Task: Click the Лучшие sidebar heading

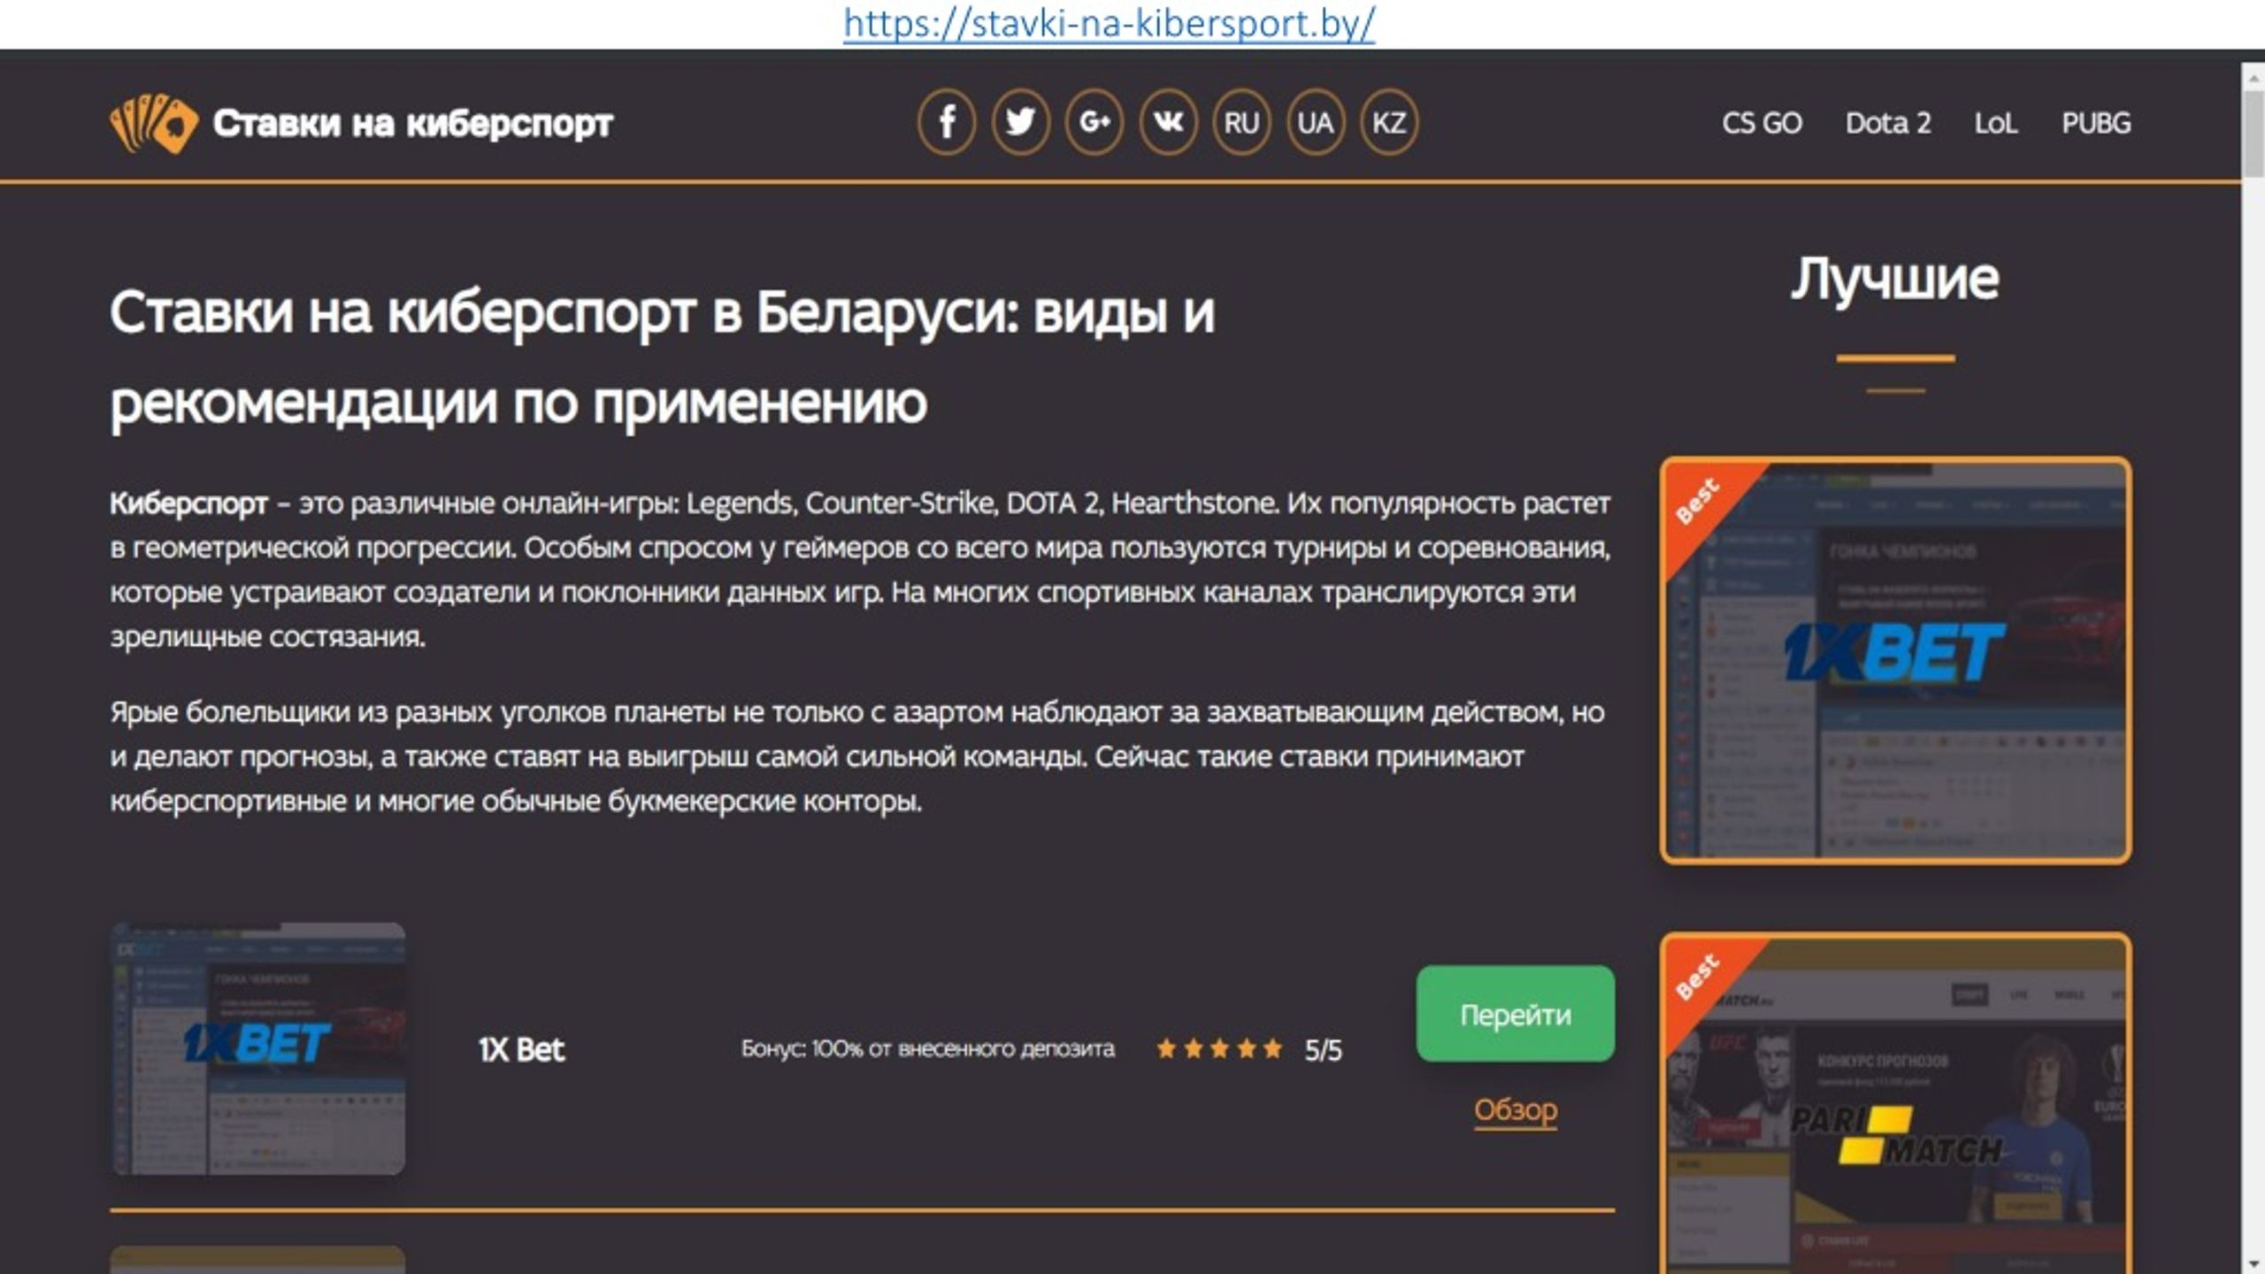Action: click(1895, 279)
